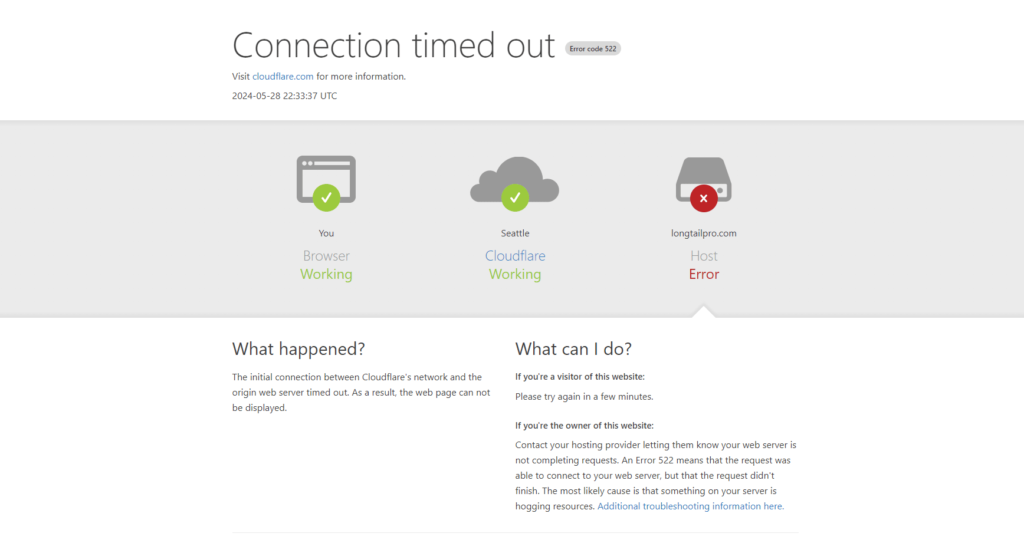Click the red Error status text
The width and height of the screenshot is (1024, 553).
pos(704,274)
